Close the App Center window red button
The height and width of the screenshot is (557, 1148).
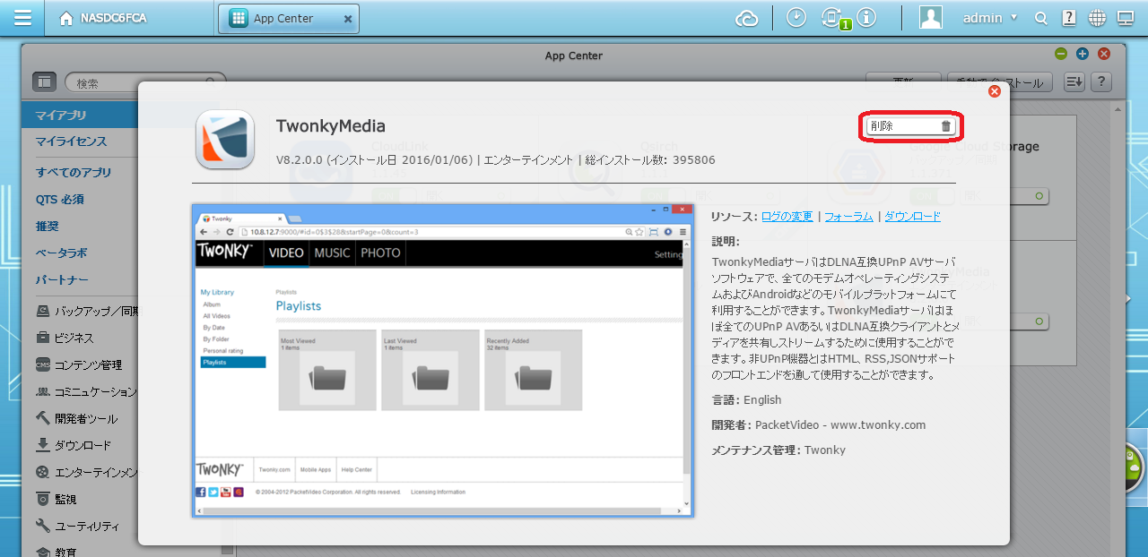(x=1104, y=55)
